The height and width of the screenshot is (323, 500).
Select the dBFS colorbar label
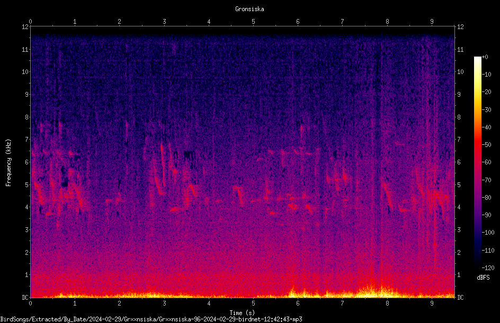point(483,278)
